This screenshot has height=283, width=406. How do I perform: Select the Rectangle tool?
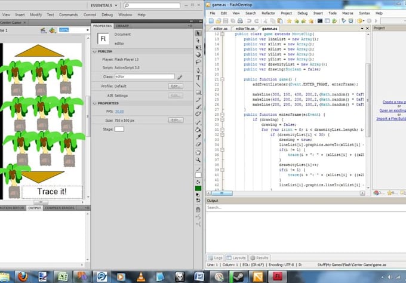tap(198, 93)
